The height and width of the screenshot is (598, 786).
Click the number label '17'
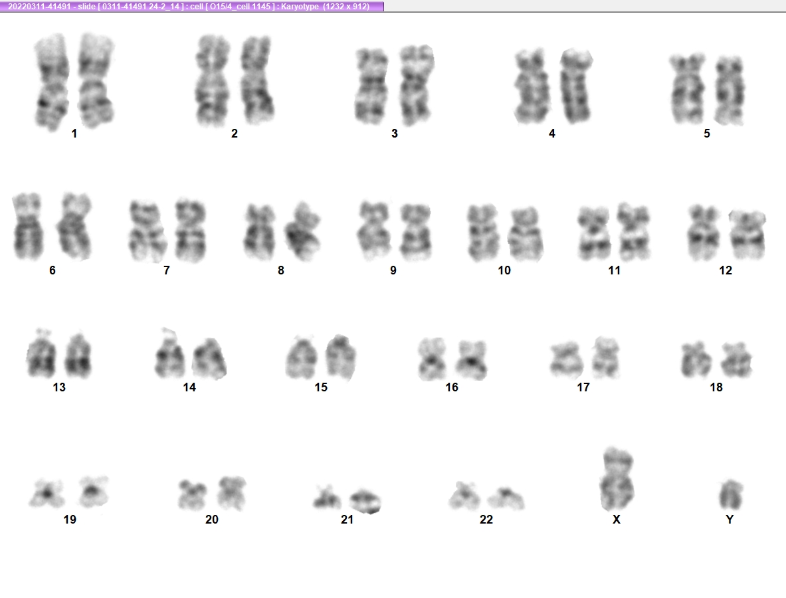(583, 387)
